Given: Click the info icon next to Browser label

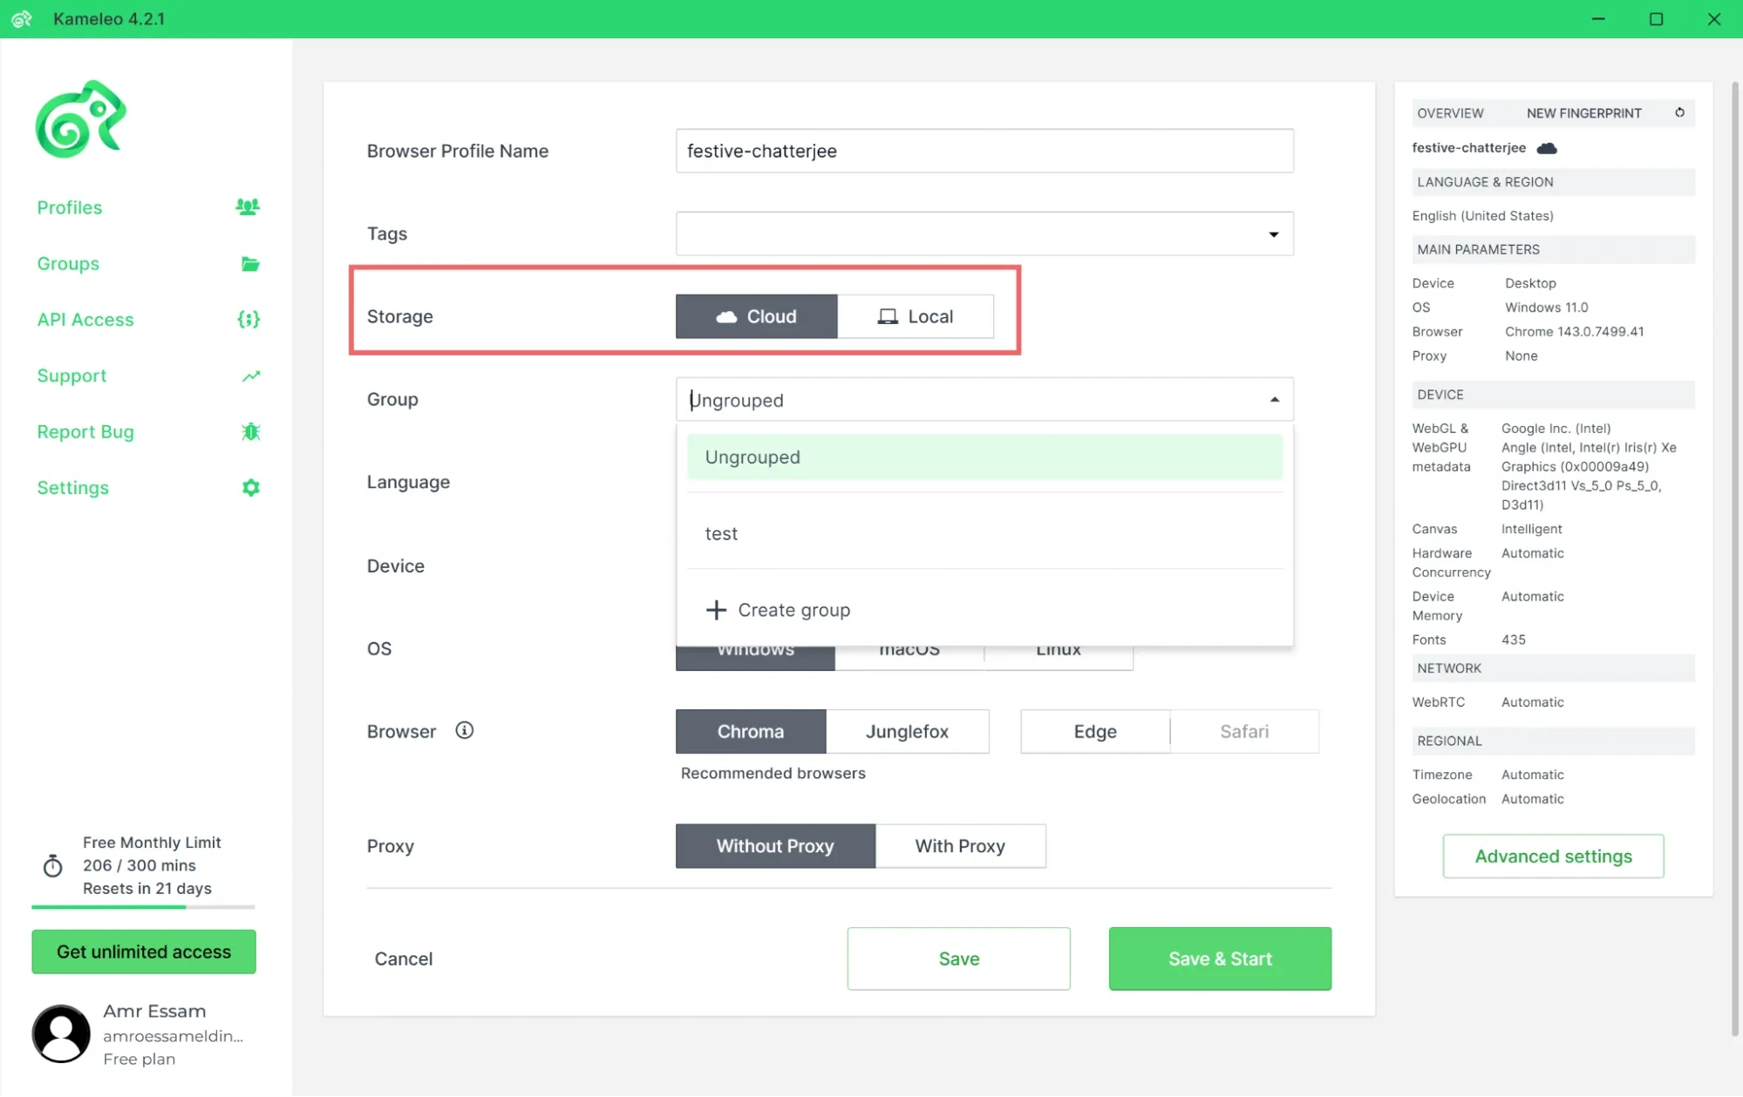Looking at the screenshot, I should coord(464,730).
